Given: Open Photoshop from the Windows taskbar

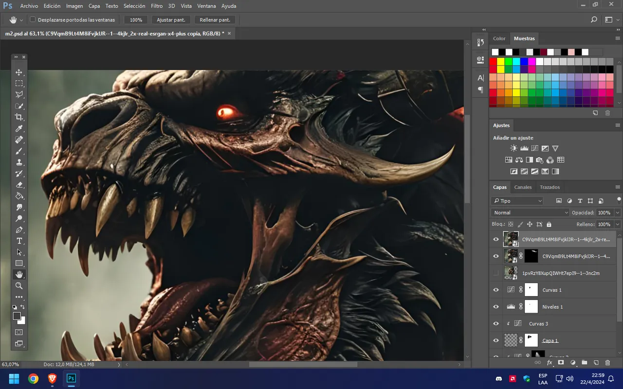Looking at the screenshot, I should point(71,378).
